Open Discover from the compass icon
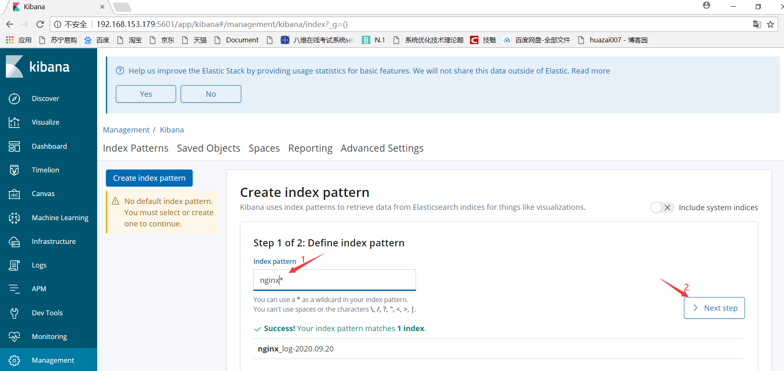This screenshot has width=784, height=371. [x=14, y=98]
